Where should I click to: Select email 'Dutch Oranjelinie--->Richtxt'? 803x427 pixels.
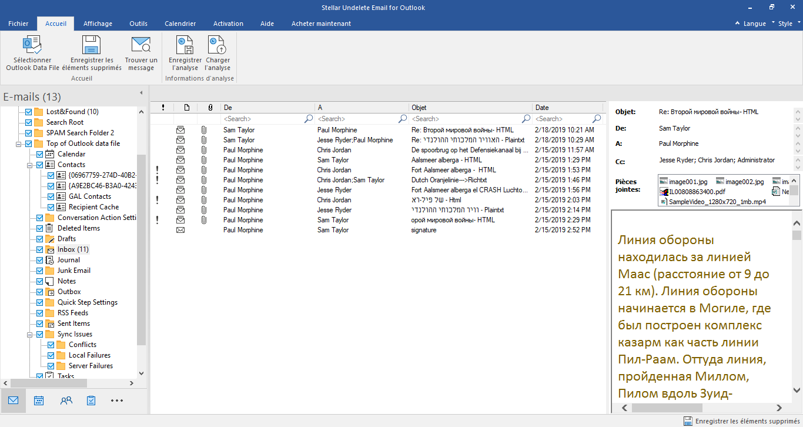pos(376,180)
